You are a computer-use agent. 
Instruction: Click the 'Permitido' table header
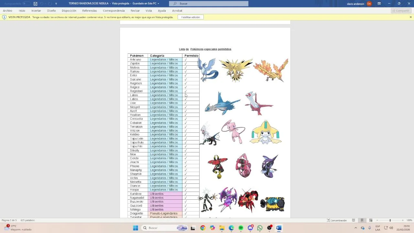point(191,56)
